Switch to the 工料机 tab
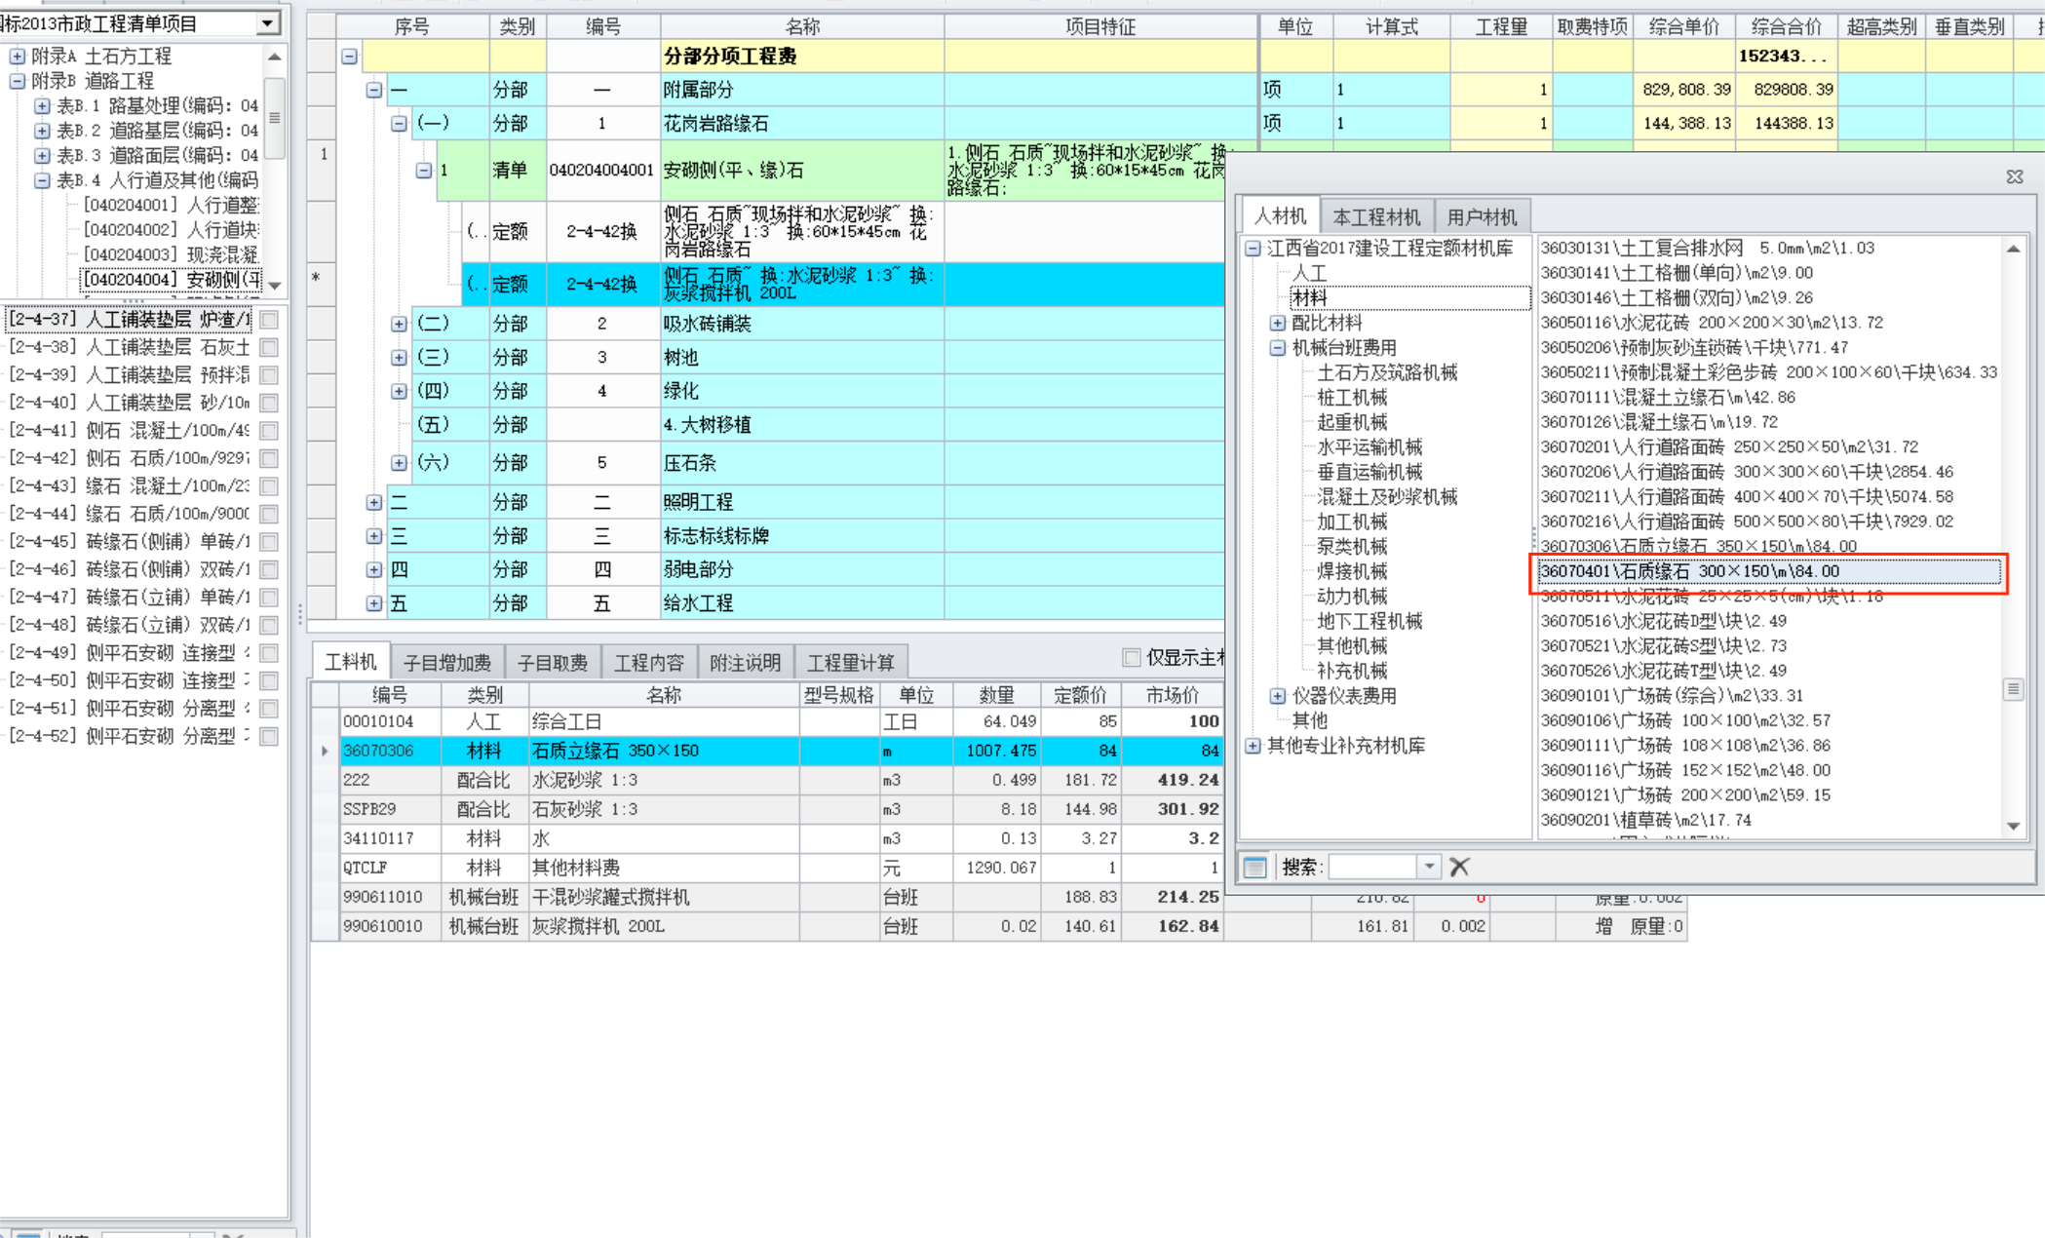The width and height of the screenshot is (2045, 1238). tap(350, 663)
